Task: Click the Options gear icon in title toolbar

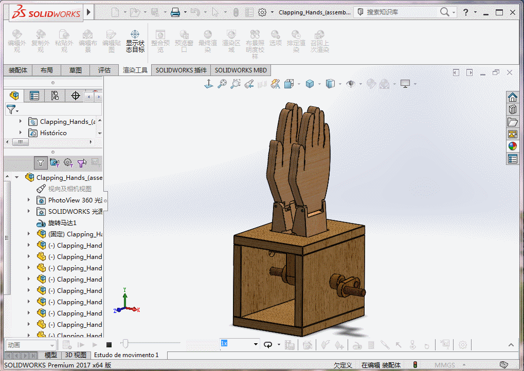Action: click(x=262, y=12)
